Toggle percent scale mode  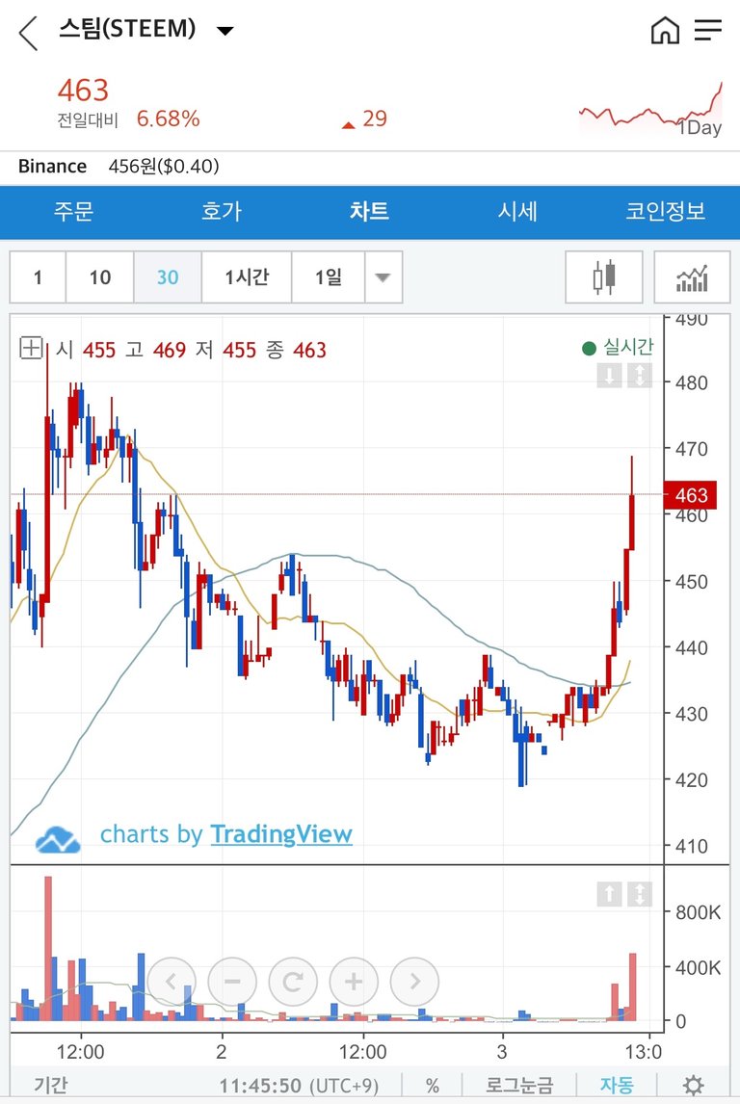tap(433, 1085)
